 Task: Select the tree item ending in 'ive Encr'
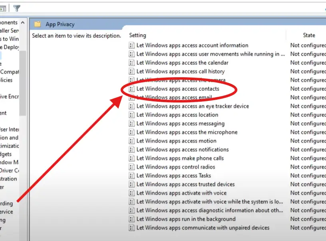point(9,96)
